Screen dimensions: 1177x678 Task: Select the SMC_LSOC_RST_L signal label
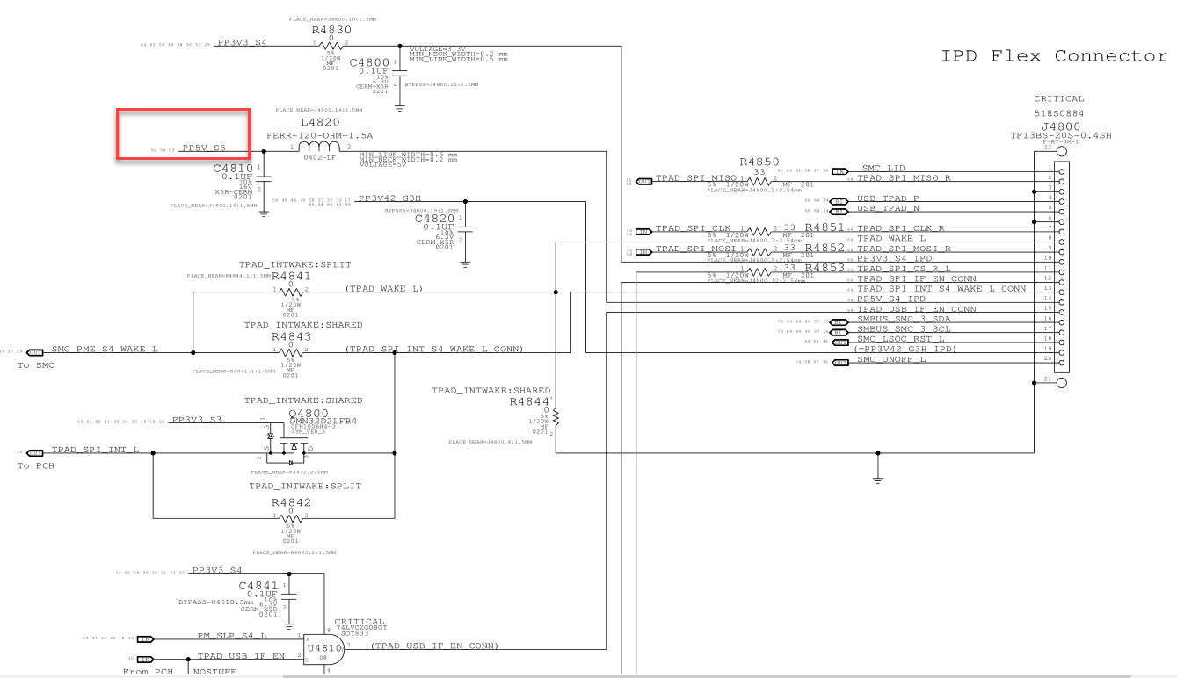901,339
